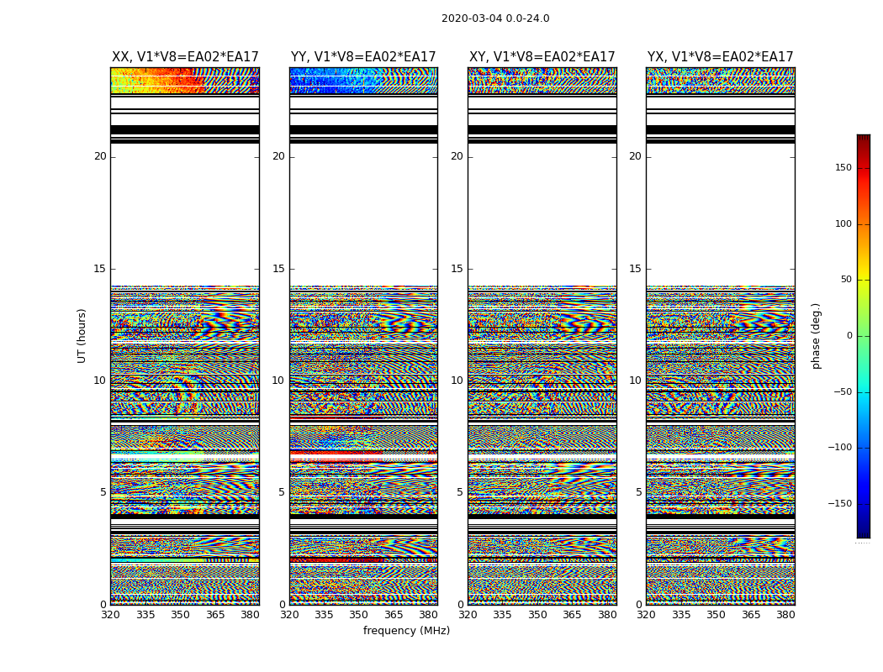Click XX panel x-axis tick 335

click(145, 615)
